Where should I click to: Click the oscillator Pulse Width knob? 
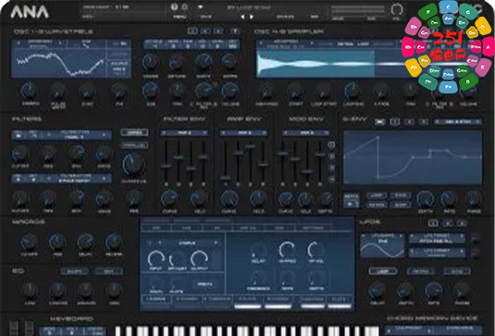coord(58,92)
